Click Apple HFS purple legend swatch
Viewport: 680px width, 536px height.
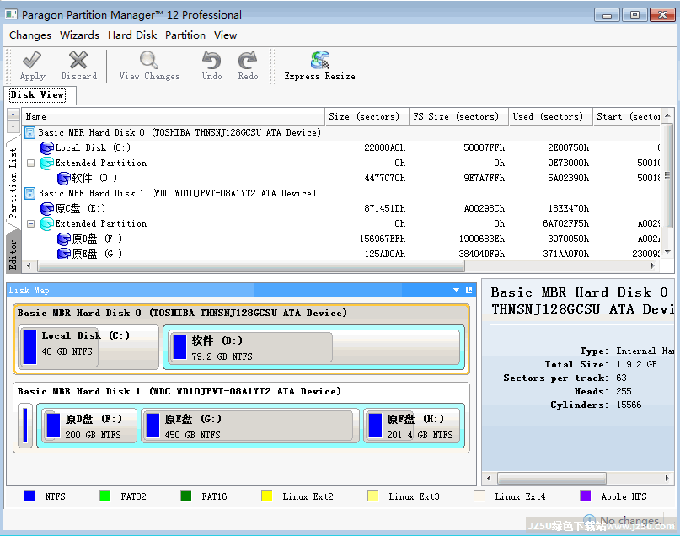586,496
